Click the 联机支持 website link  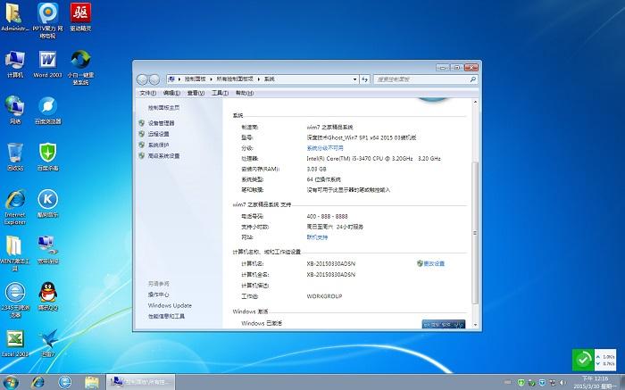pos(317,237)
